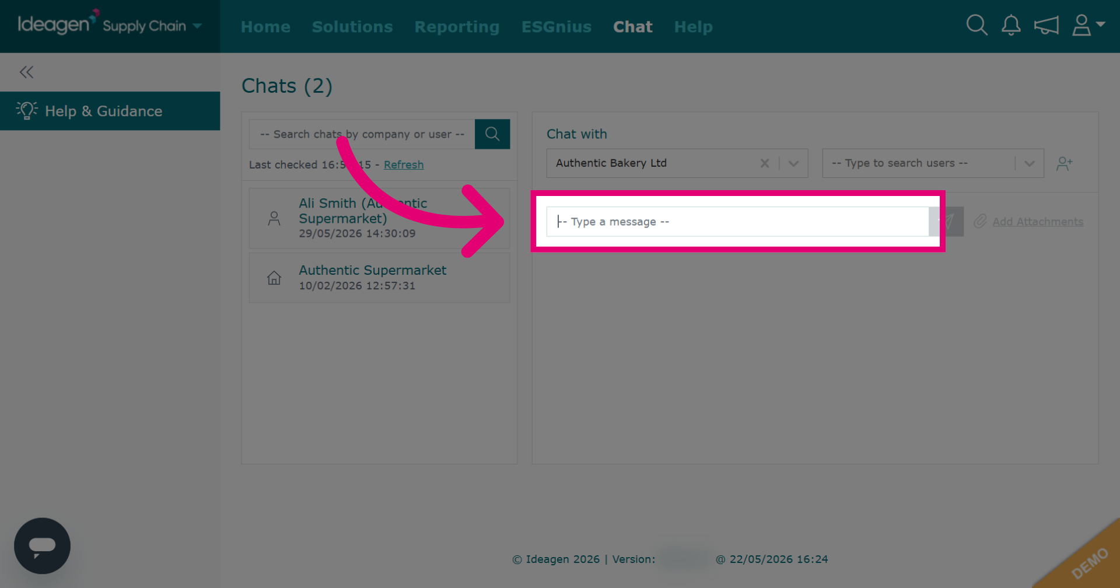Clear the Authentic Bakery Ltd selection
Viewport: 1120px width, 588px height.
[x=765, y=163]
